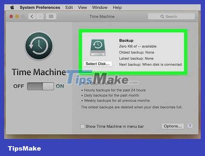Click "Daily backups for the past month"
This screenshot has width=205, height=156.
coord(111,95)
